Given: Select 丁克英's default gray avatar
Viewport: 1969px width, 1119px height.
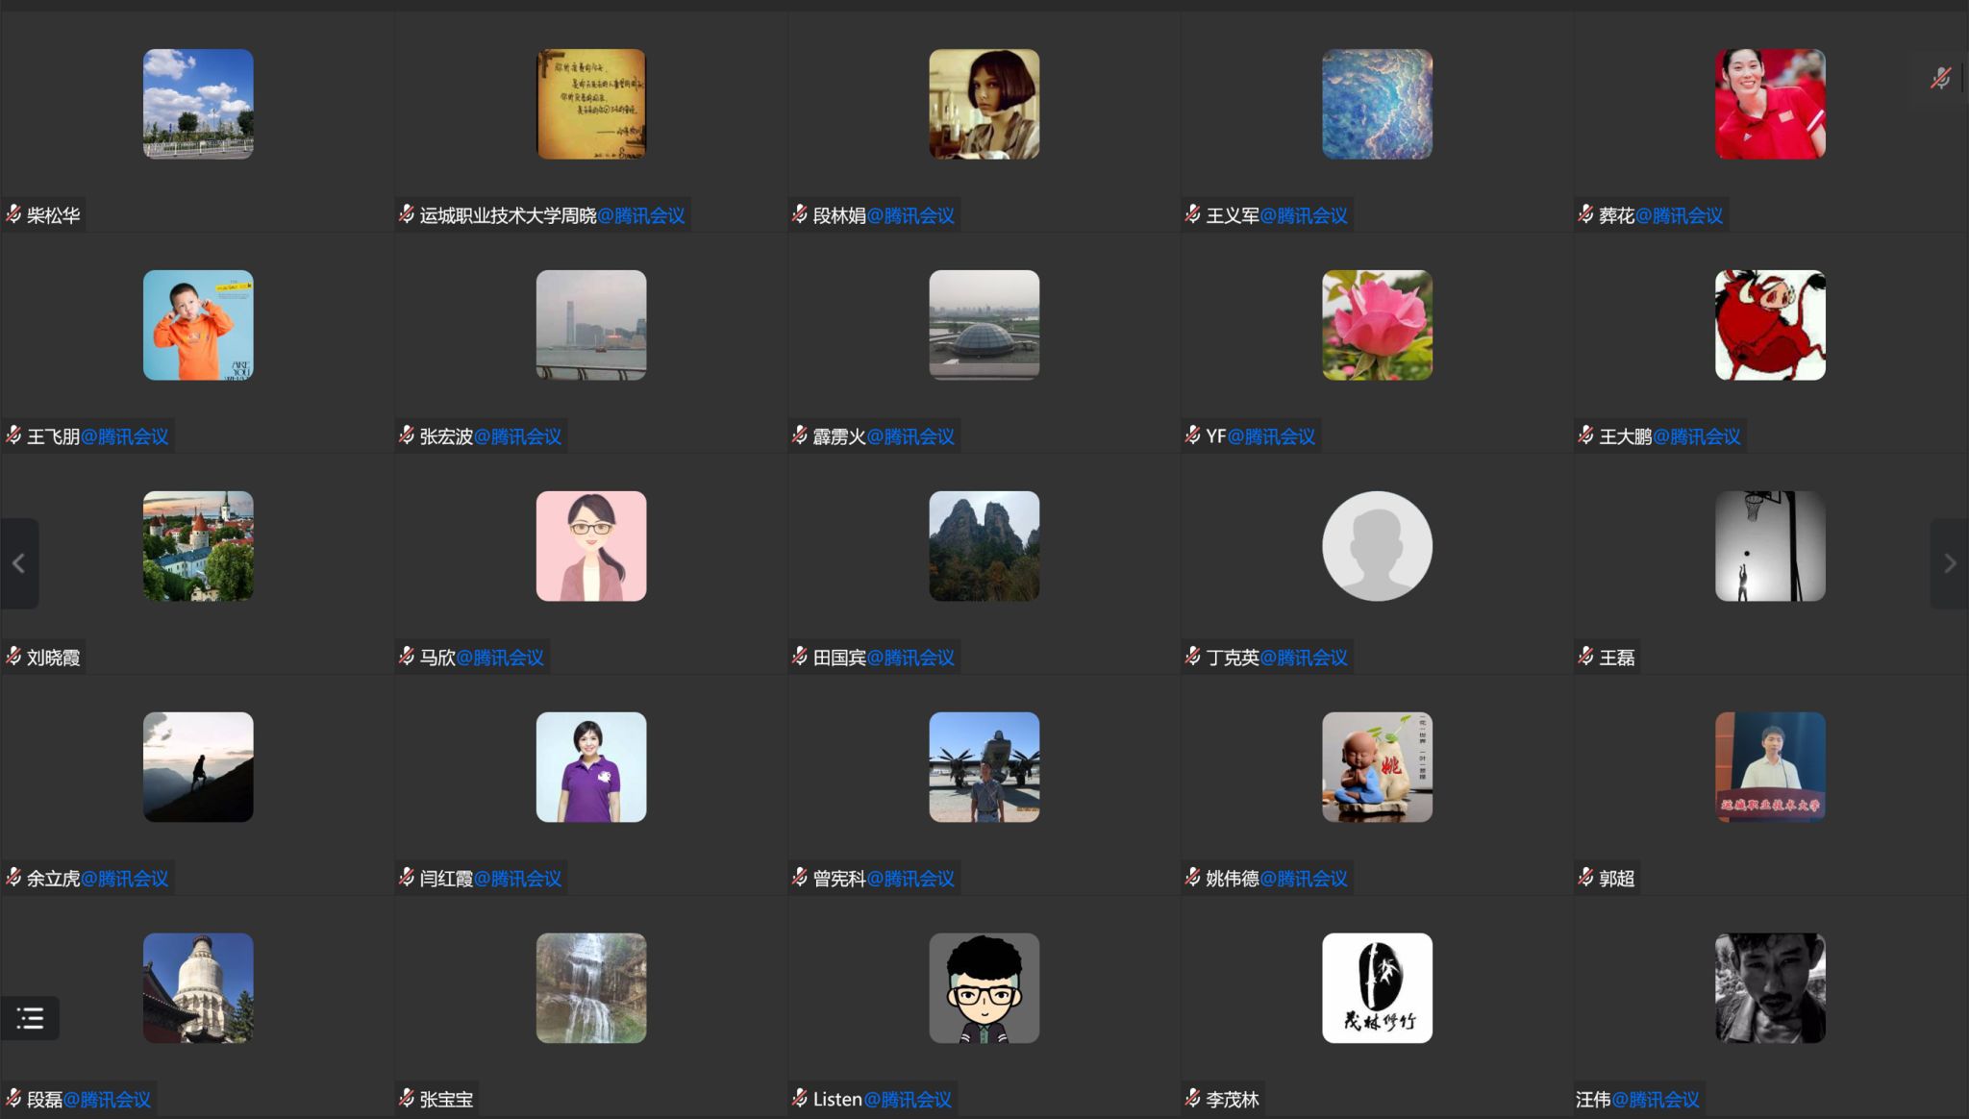Looking at the screenshot, I should point(1377,546).
